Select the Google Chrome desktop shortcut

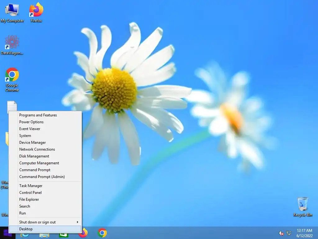(12, 79)
